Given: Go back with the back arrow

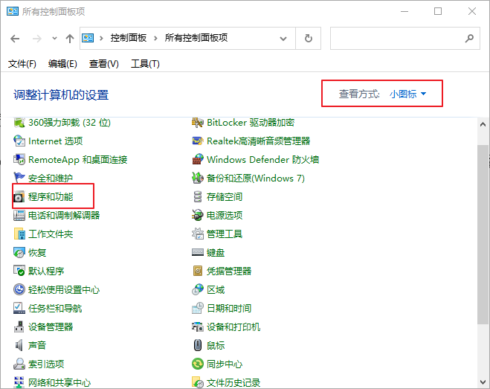Looking at the screenshot, I should 15,39.
